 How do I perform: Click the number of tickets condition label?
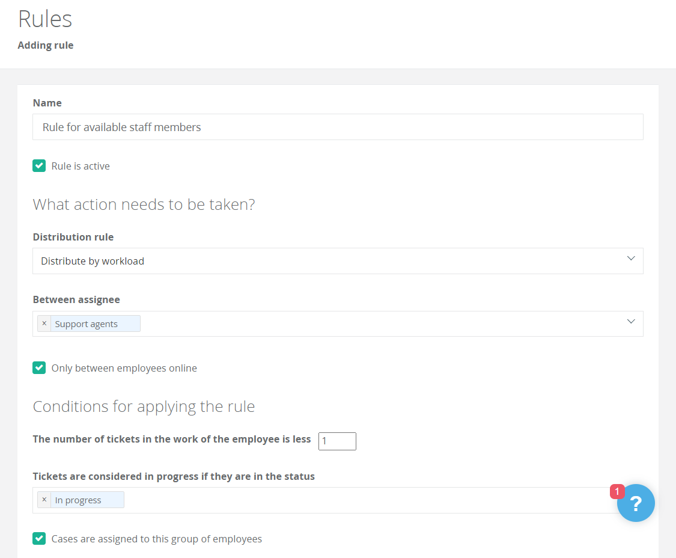click(172, 439)
